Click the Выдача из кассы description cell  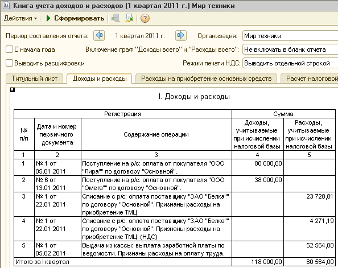tap(156, 249)
